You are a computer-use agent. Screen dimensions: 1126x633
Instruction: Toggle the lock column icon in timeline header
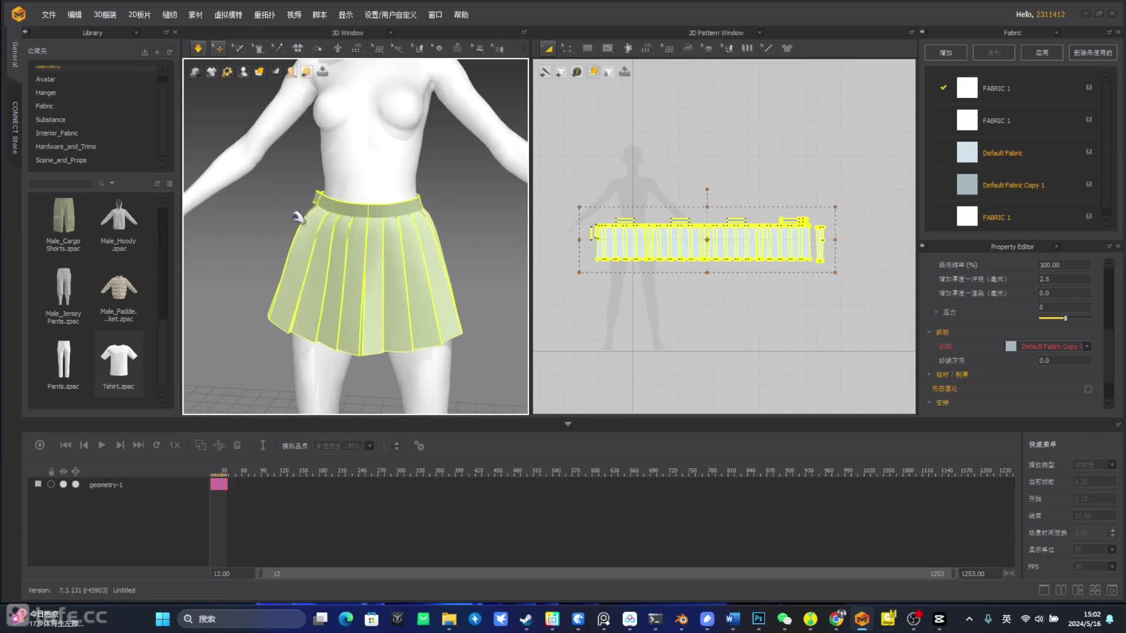pos(51,471)
